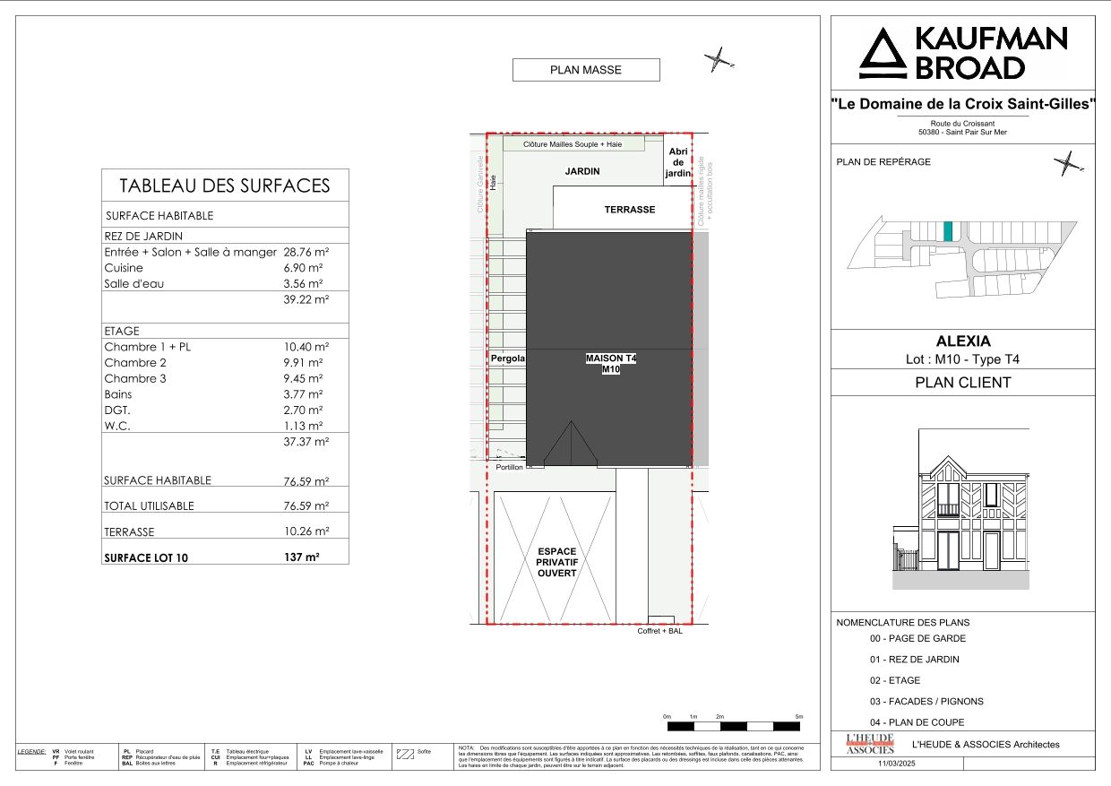Screen dimensions: 1111x786
Task: Select the MAISON T4 M10 footprint
Action: pyautogui.click(x=609, y=358)
